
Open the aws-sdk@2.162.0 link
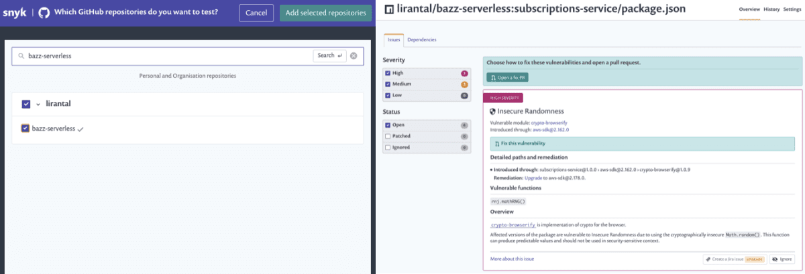[551, 130]
